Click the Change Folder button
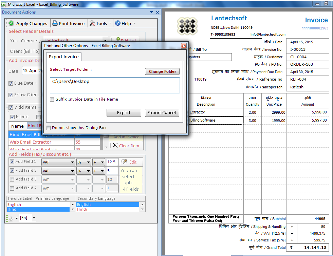333x256 pixels. [162, 71]
